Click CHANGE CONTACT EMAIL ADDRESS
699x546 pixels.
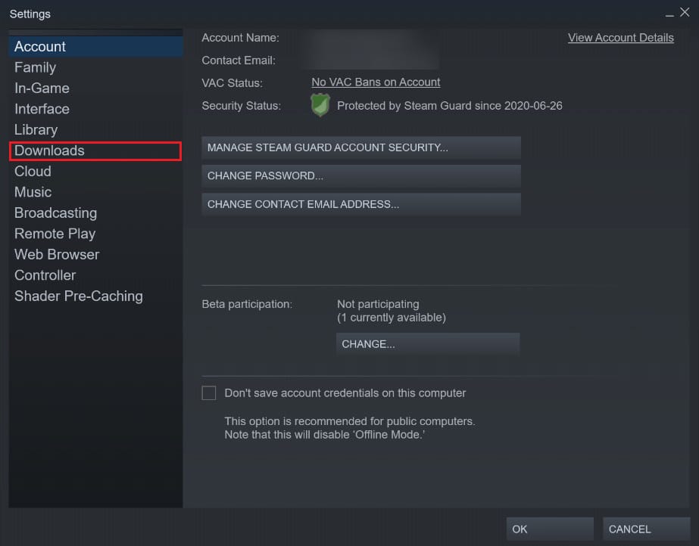point(360,203)
